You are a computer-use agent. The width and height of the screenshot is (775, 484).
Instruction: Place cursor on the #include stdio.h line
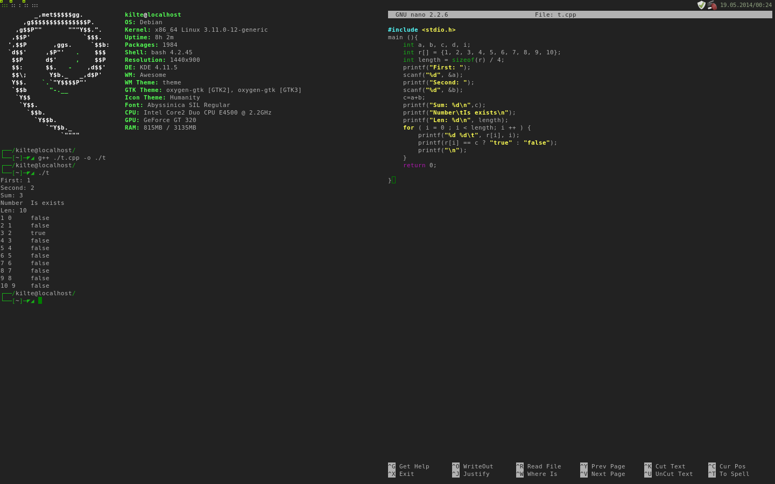421,30
